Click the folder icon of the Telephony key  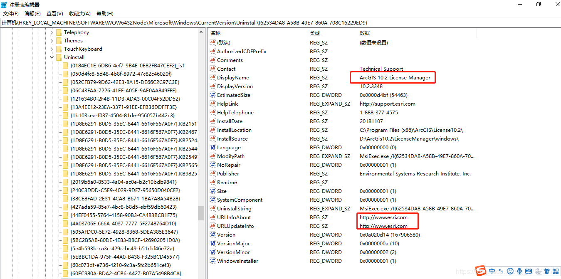(x=59, y=32)
